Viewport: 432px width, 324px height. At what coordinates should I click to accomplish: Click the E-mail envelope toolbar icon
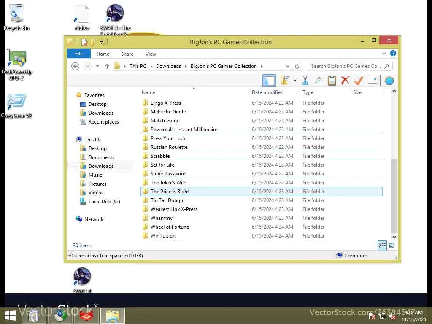point(373,81)
